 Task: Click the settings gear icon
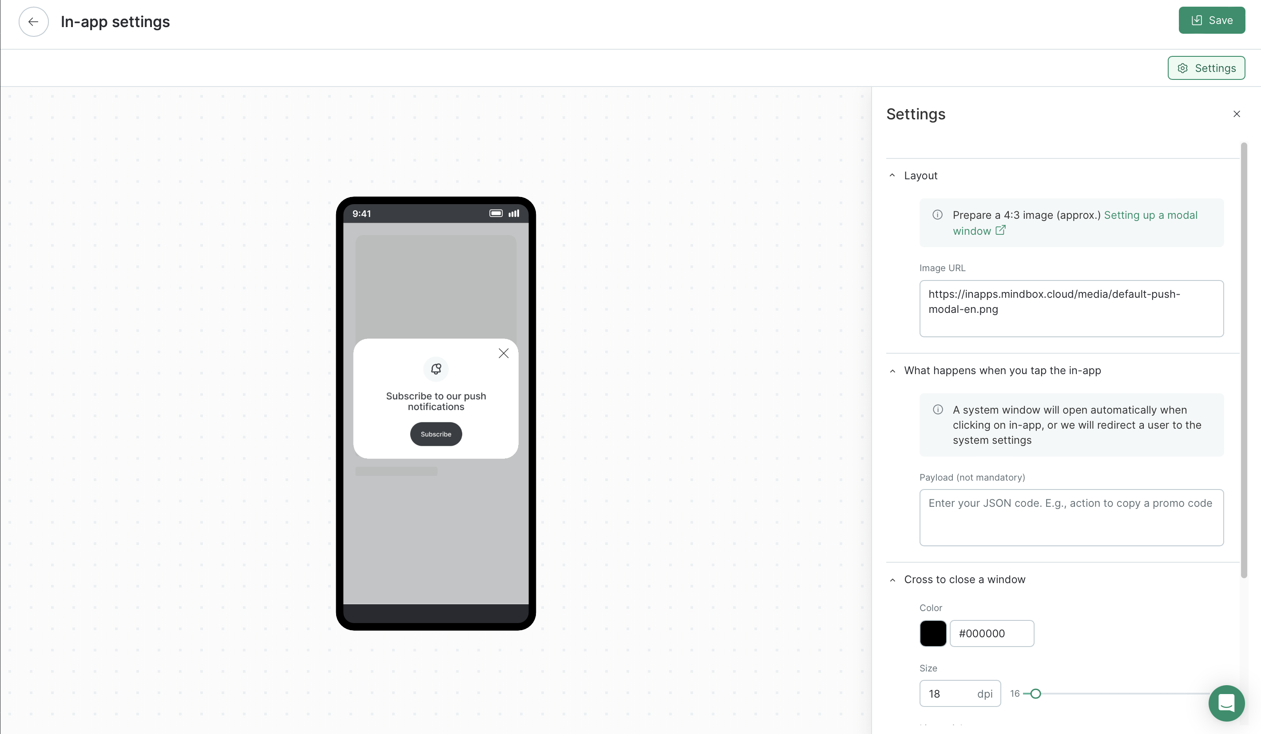(1183, 68)
